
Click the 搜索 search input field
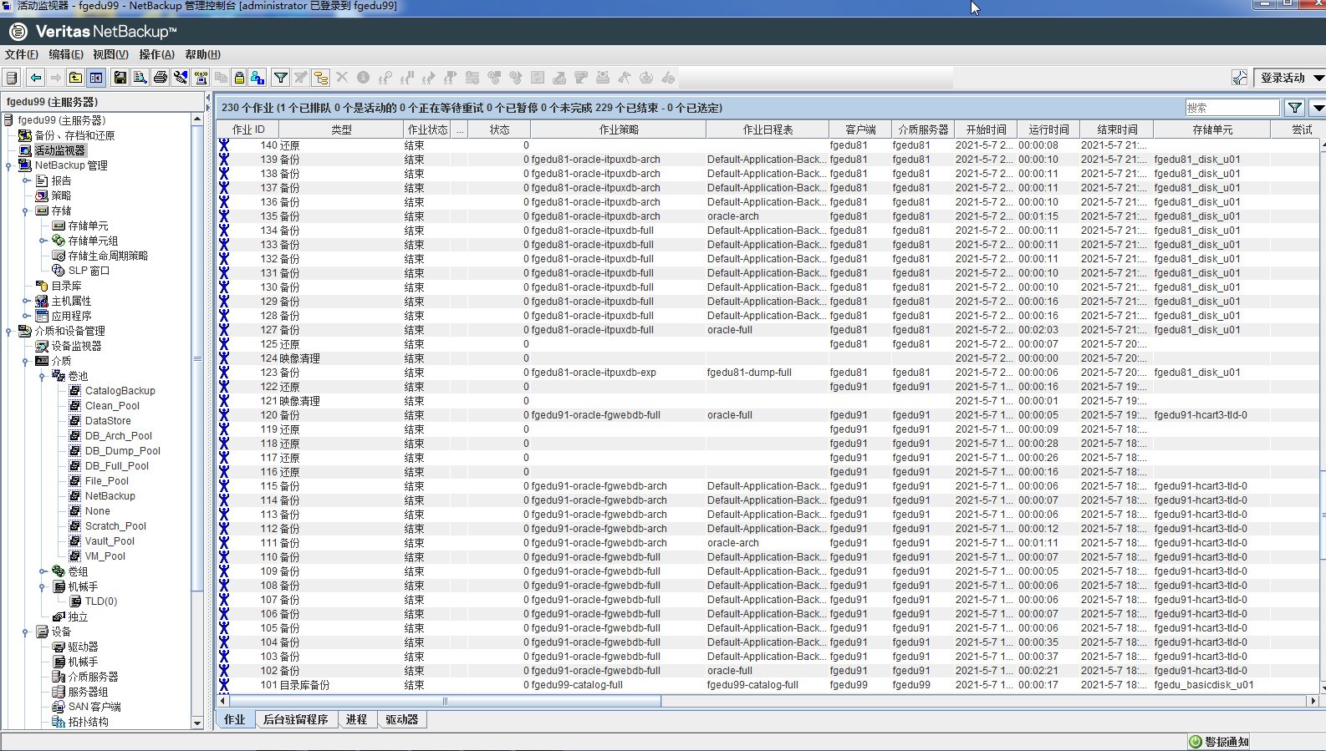coord(1232,107)
